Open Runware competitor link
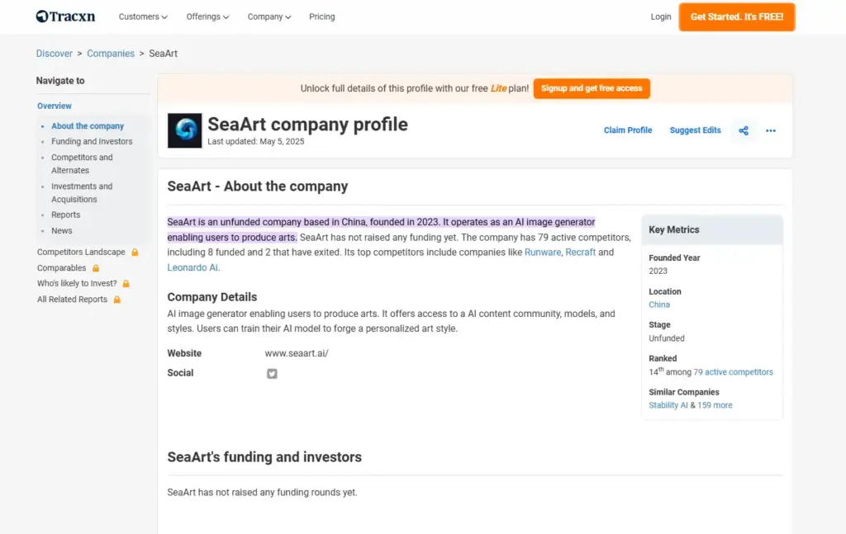Image resolution: width=846 pixels, height=534 pixels. coord(543,253)
